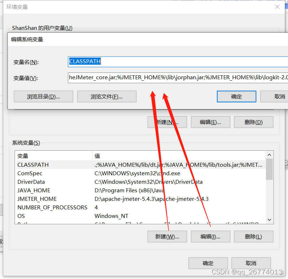
Task: Click the Windows_NT value
Action: click(x=111, y=216)
